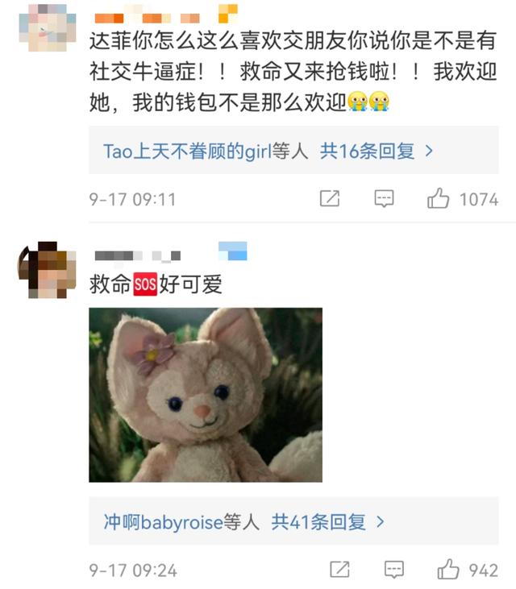516x589 pixels.
Task: Reply to the comment posted at 09:24
Action: 394,569
